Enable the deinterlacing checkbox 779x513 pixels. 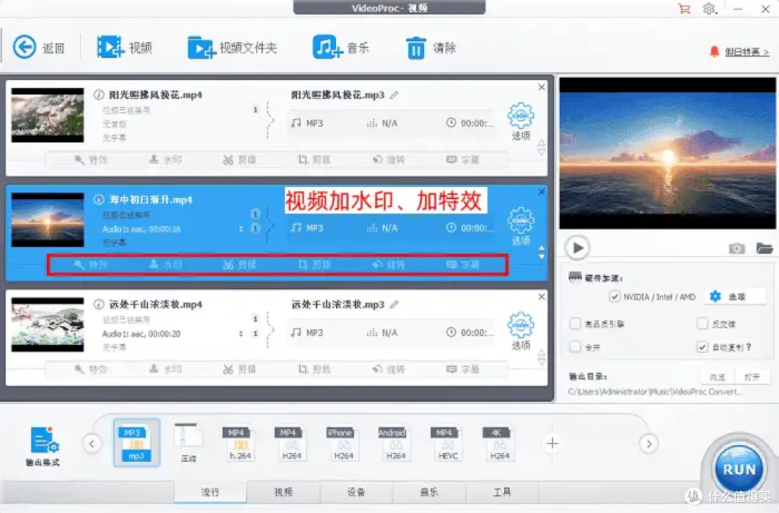click(x=702, y=324)
